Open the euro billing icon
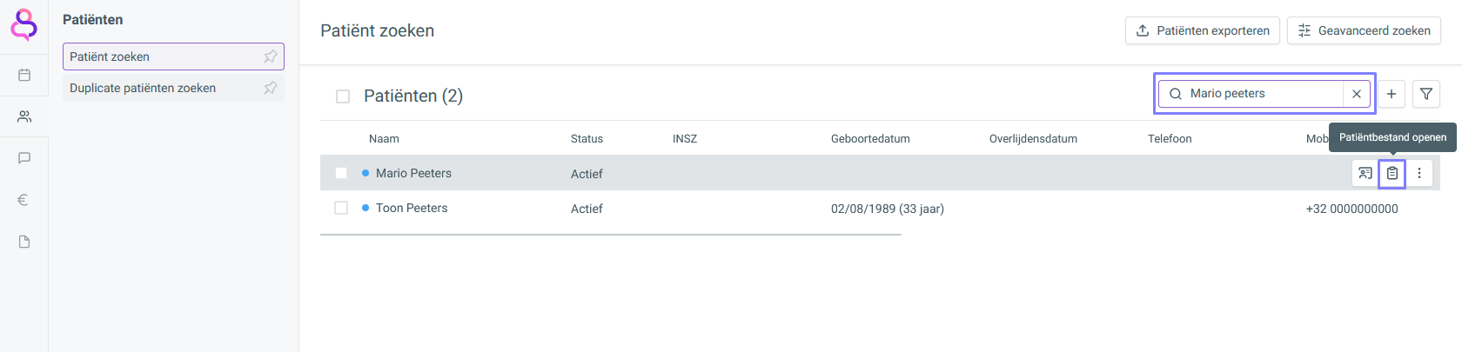 24,200
